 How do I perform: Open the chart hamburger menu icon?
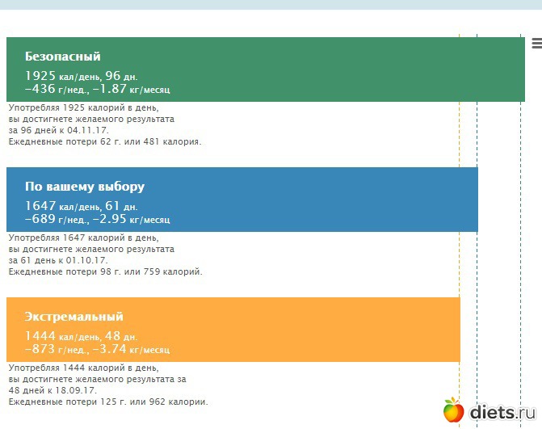point(536,44)
